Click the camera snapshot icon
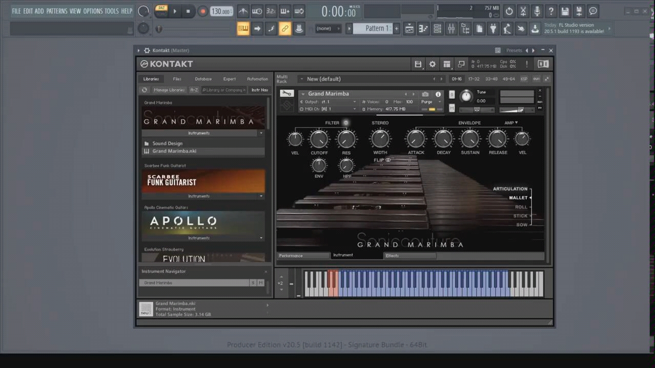Screen dimensions: 655x368 click(x=425, y=94)
